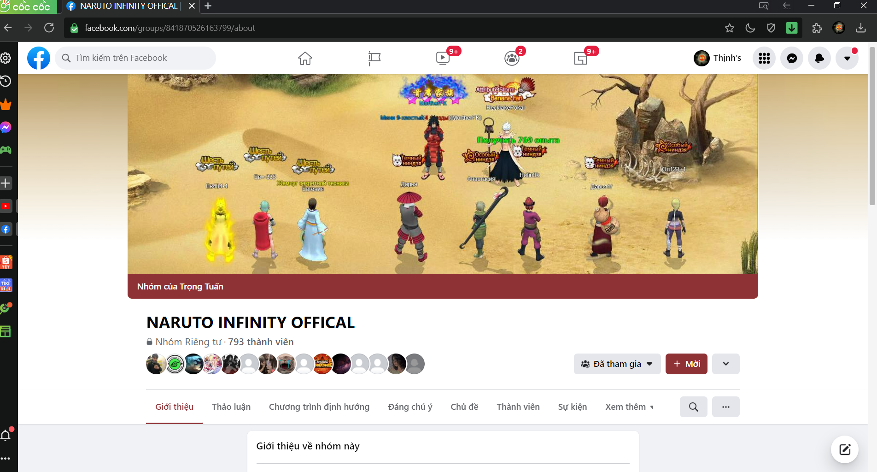
Task: Open group more options ellipsis
Action: 726,407
